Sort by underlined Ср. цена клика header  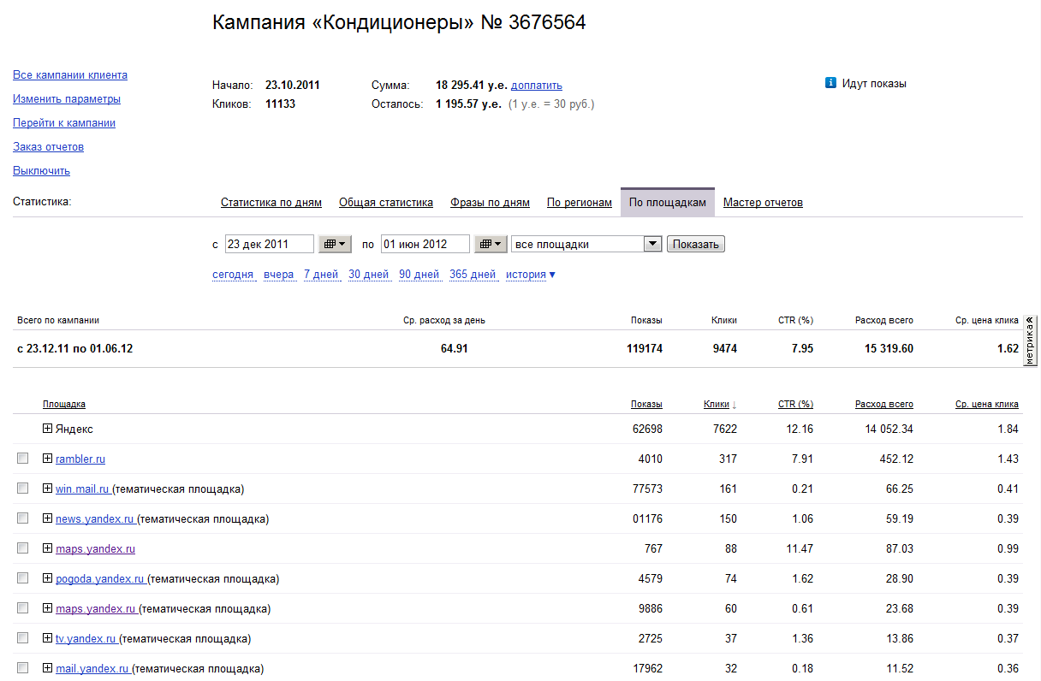coord(987,404)
